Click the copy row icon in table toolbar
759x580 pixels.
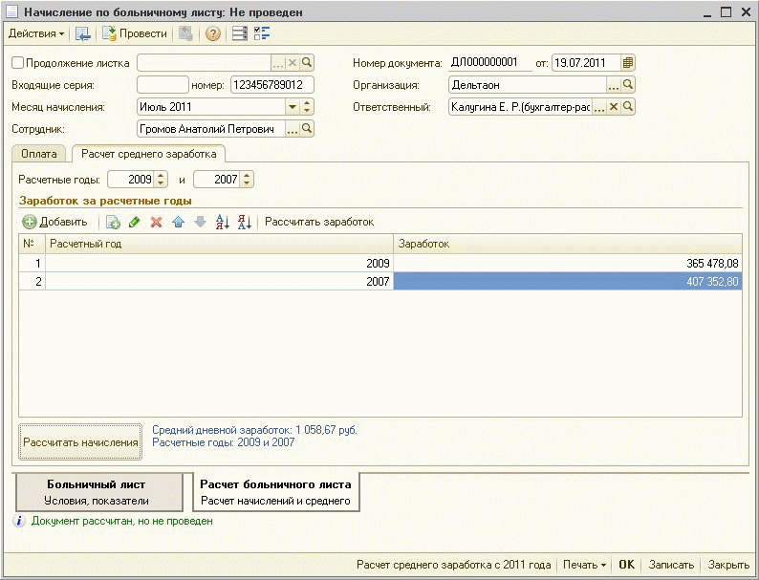[113, 222]
